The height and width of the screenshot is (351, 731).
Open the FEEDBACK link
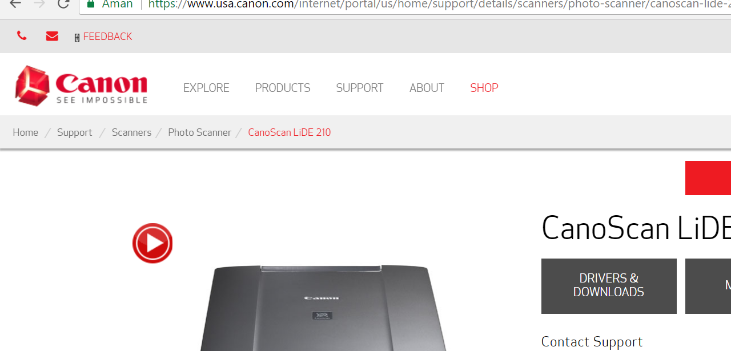pyautogui.click(x=107, y=37)
